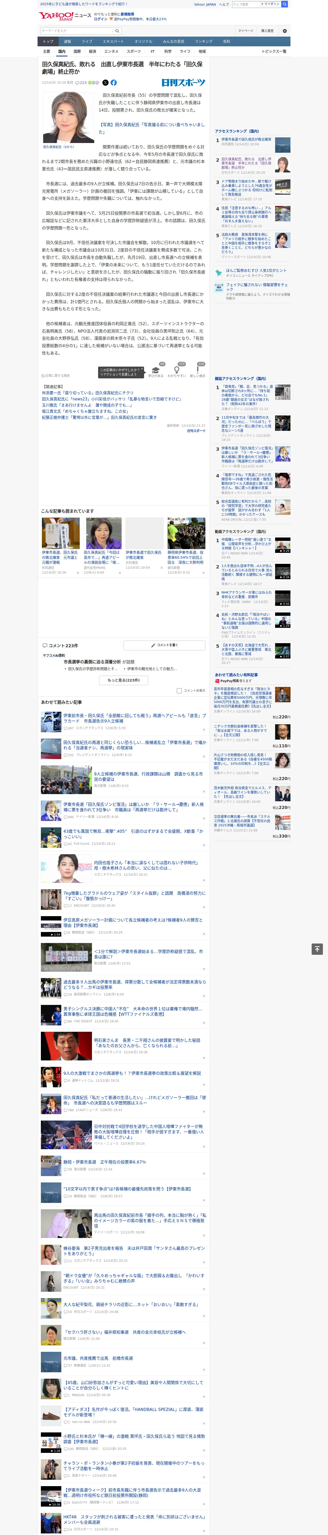Share the article on X
Screen dimensions: 328x1535
pos(105,83)
